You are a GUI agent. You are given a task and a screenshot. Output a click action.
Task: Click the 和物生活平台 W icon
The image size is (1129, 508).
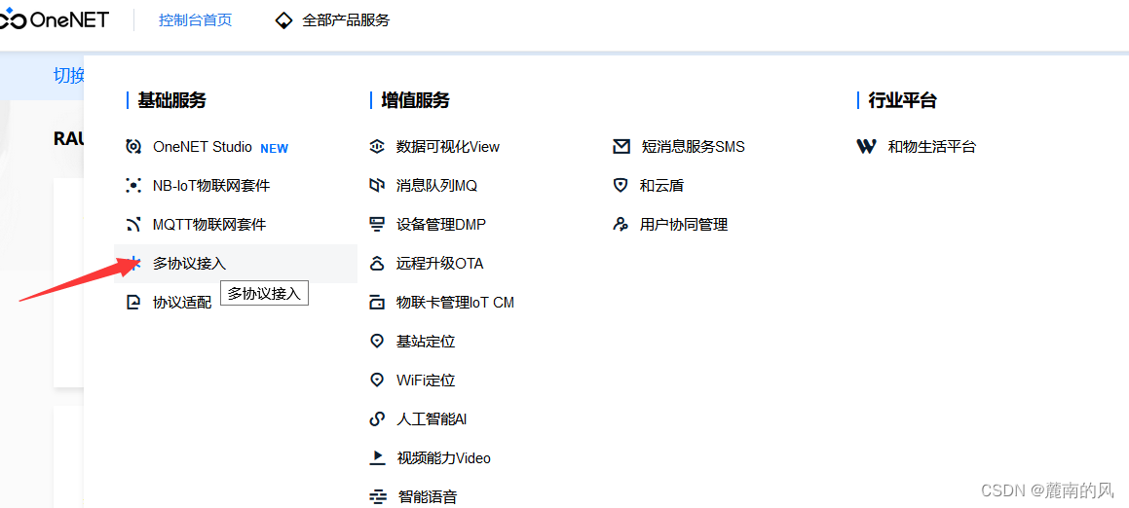coord(866,147)
